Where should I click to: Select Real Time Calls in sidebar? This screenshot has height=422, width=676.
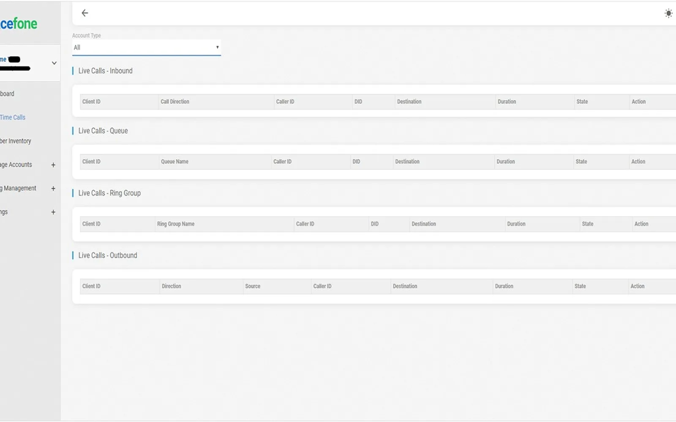[x=13, y=117]
